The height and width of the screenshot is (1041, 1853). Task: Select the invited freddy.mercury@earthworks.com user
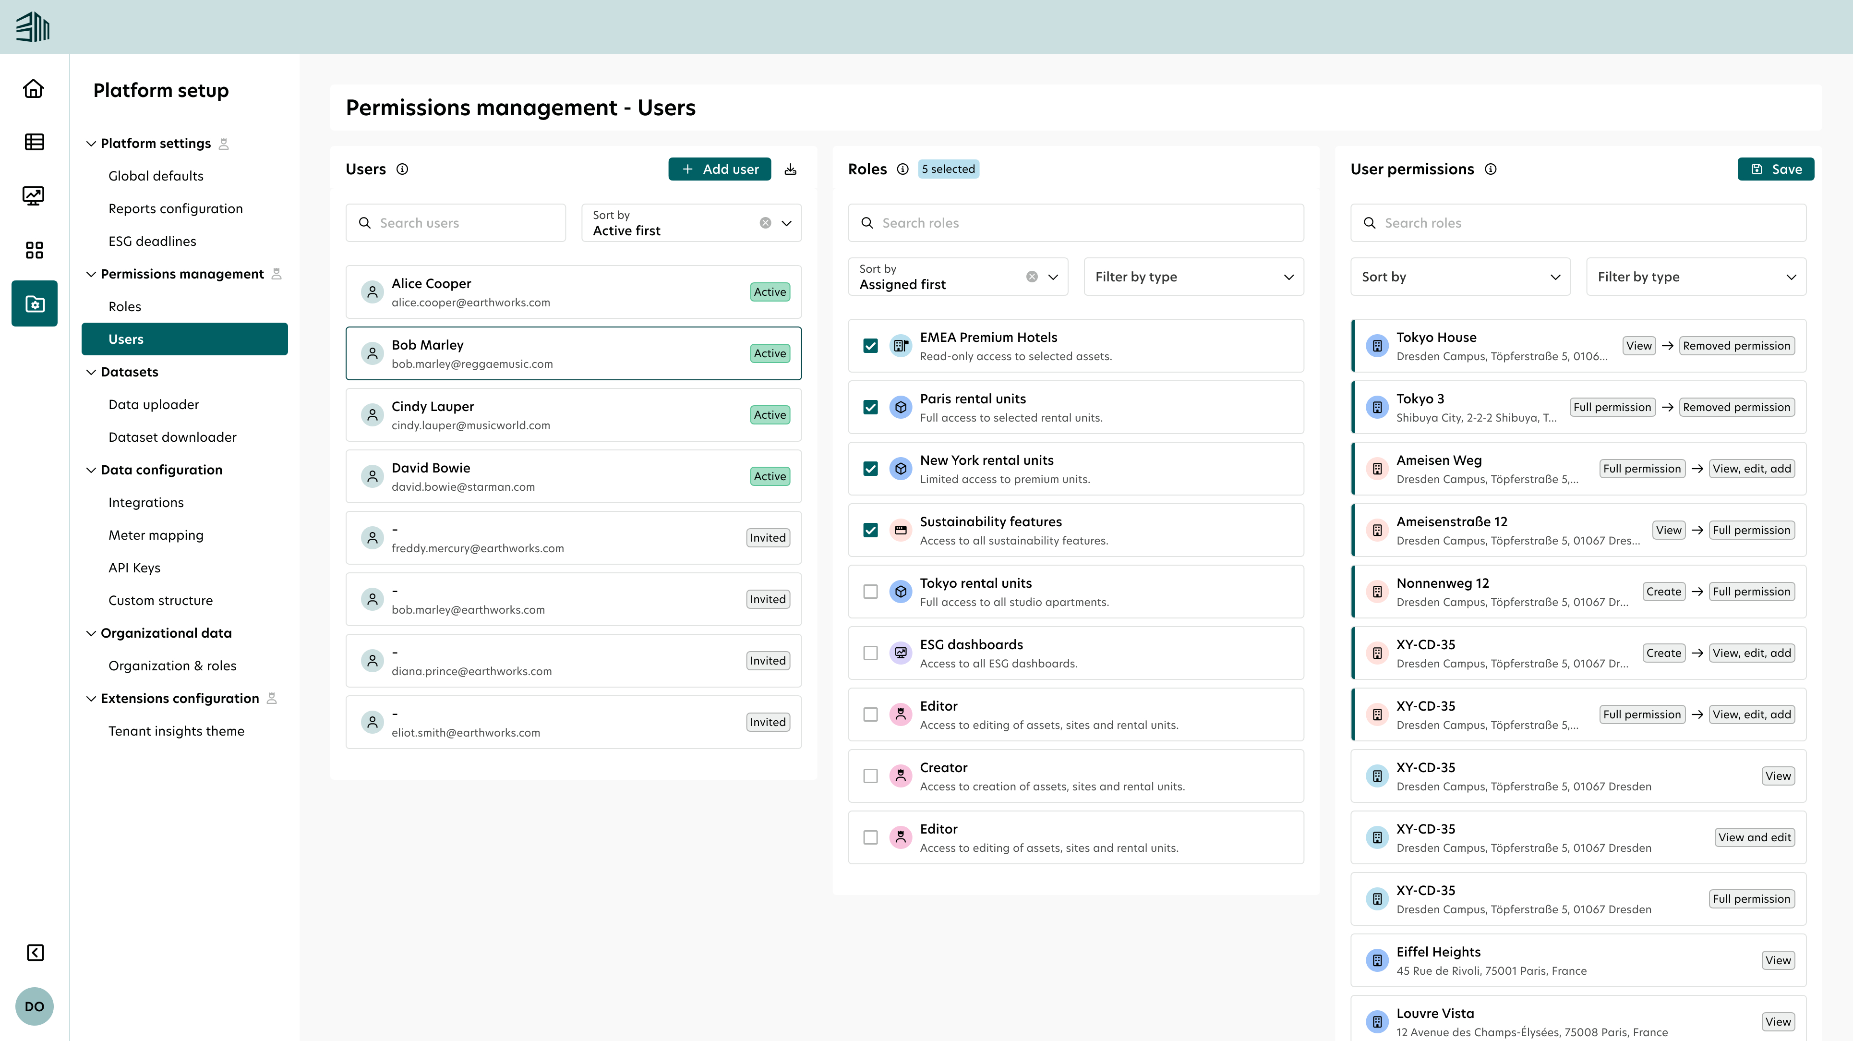pos(573,538)
